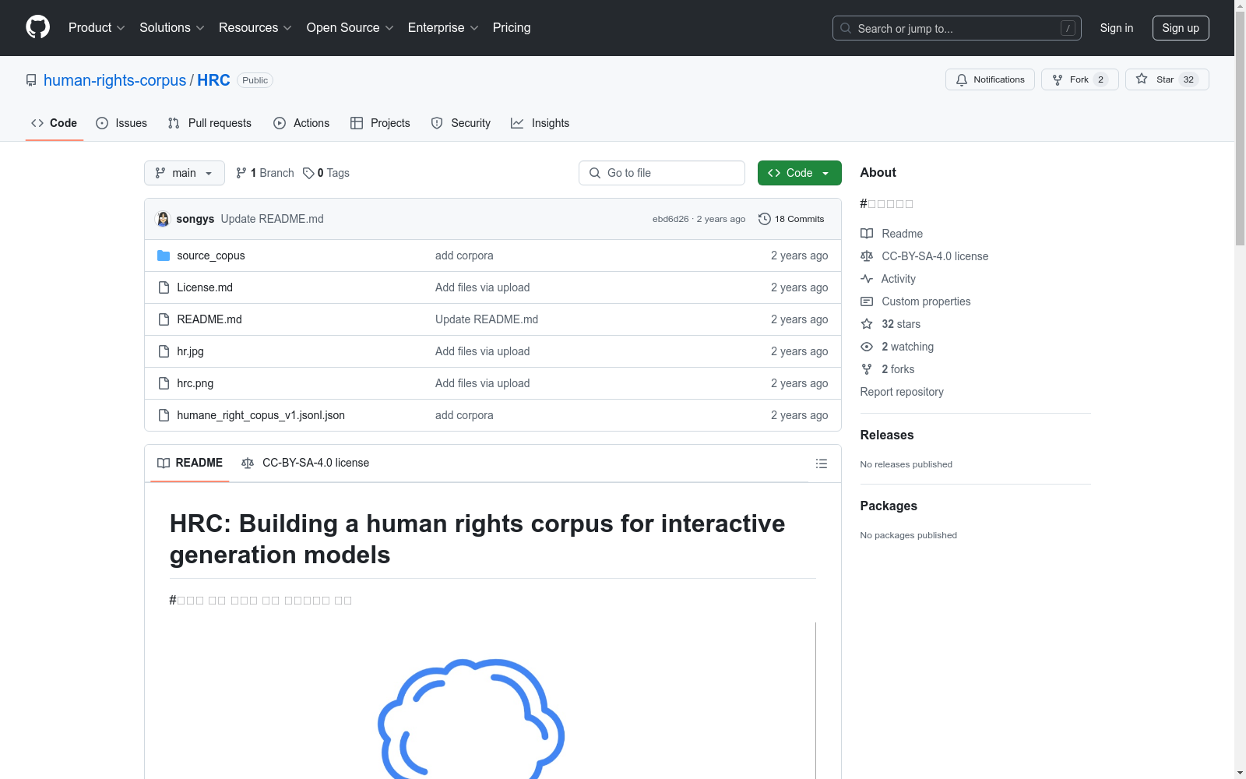Click the Custom properties note icon
Screen dimensions: 1246x779
867,301
